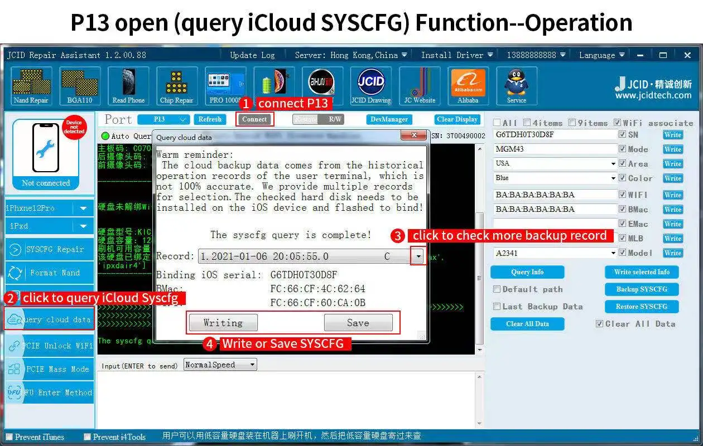Open the NormalSpeed input dropdown
Viewport: 703px width, 446px height.
[x=220, y=365]
